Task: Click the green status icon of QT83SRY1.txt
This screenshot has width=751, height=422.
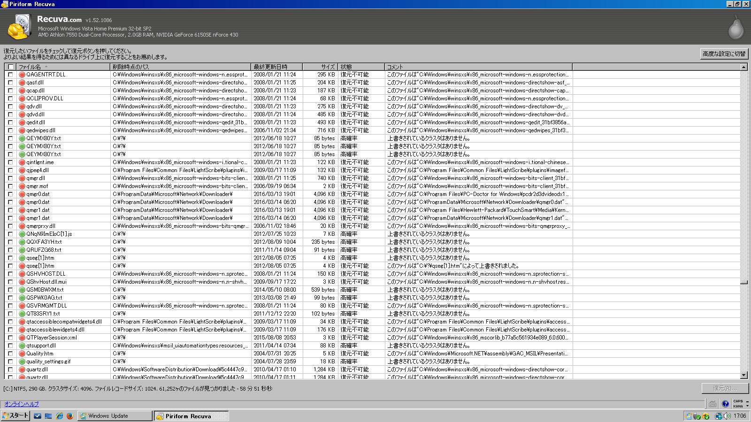Action: (x=22, y=314)
